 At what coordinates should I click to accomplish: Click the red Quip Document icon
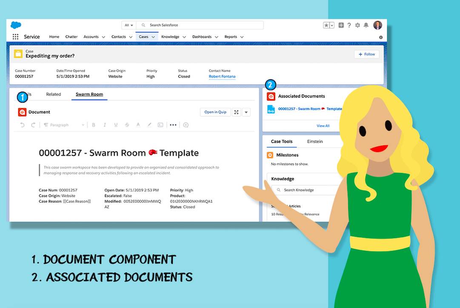[22, 112]
